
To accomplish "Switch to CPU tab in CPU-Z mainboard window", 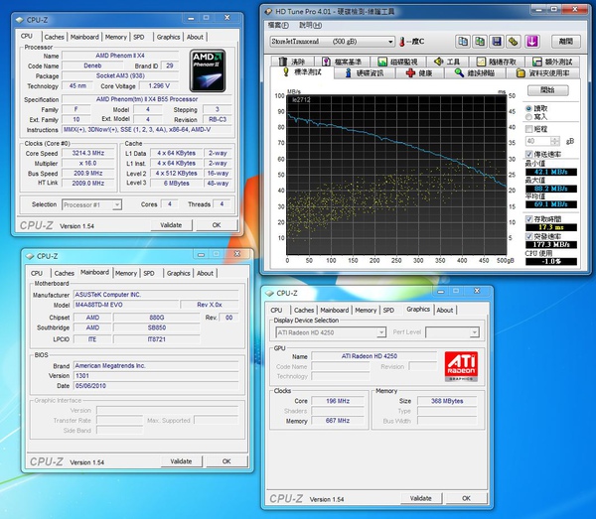I will click(37, 273).
